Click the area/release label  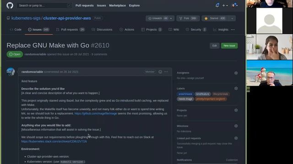[185, 94]
